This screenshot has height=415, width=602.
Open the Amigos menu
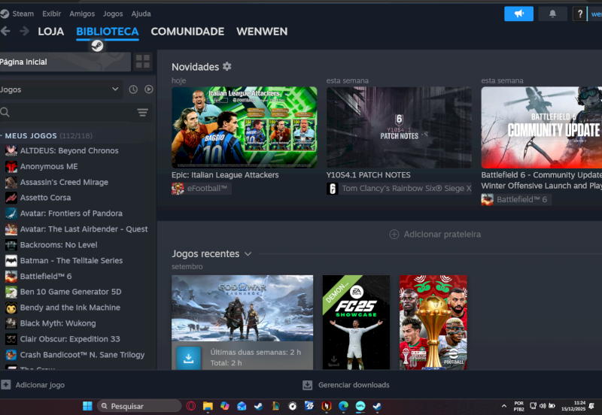tap(82, 14)
